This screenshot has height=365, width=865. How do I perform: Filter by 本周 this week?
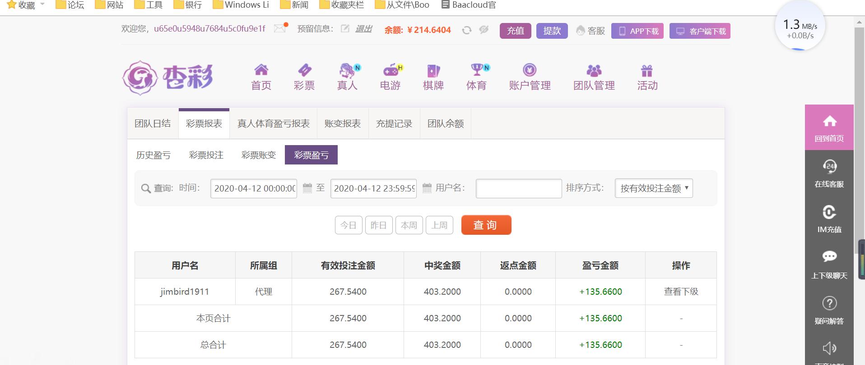pyautogui.click(x=409, y=225)
